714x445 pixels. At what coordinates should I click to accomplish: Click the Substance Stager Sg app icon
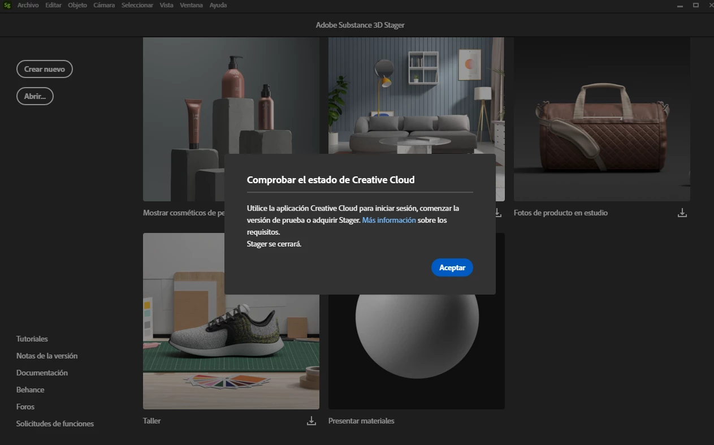coord(7,5)
